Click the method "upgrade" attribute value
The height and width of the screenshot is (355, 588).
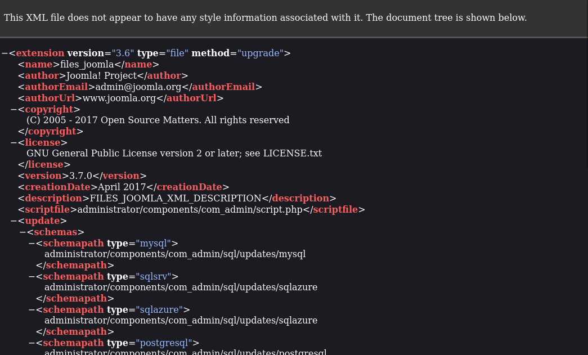(261, 53)
